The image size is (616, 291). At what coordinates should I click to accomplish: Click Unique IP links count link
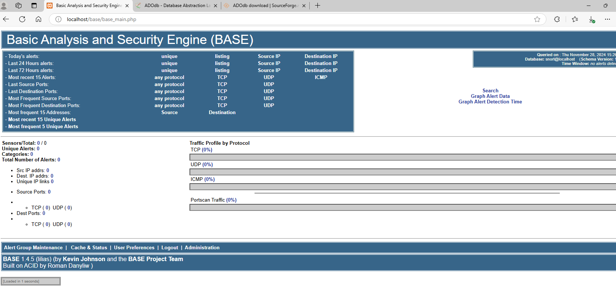(52, 181)
